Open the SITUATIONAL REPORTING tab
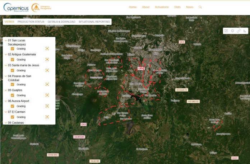 (x=94, y=22)
